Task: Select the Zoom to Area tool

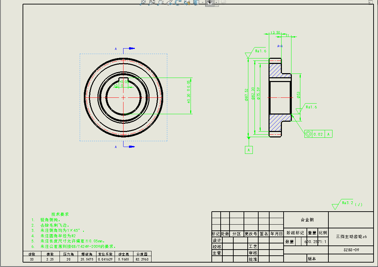Action: [x=152, y=2]
